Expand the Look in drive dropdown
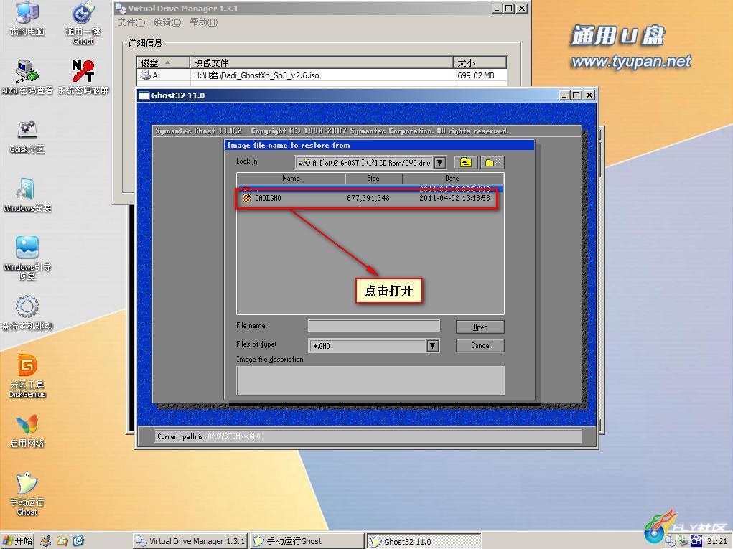This screenshot has width=733, height=549. (439, 163)
